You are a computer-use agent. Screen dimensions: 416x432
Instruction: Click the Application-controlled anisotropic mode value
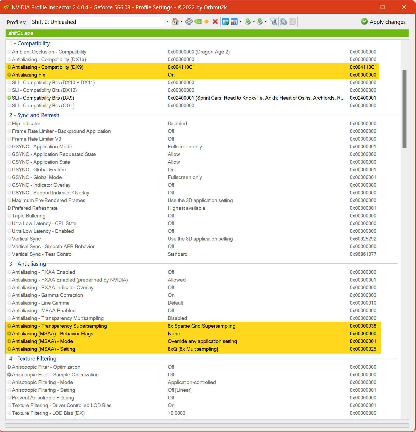point(192,382)
